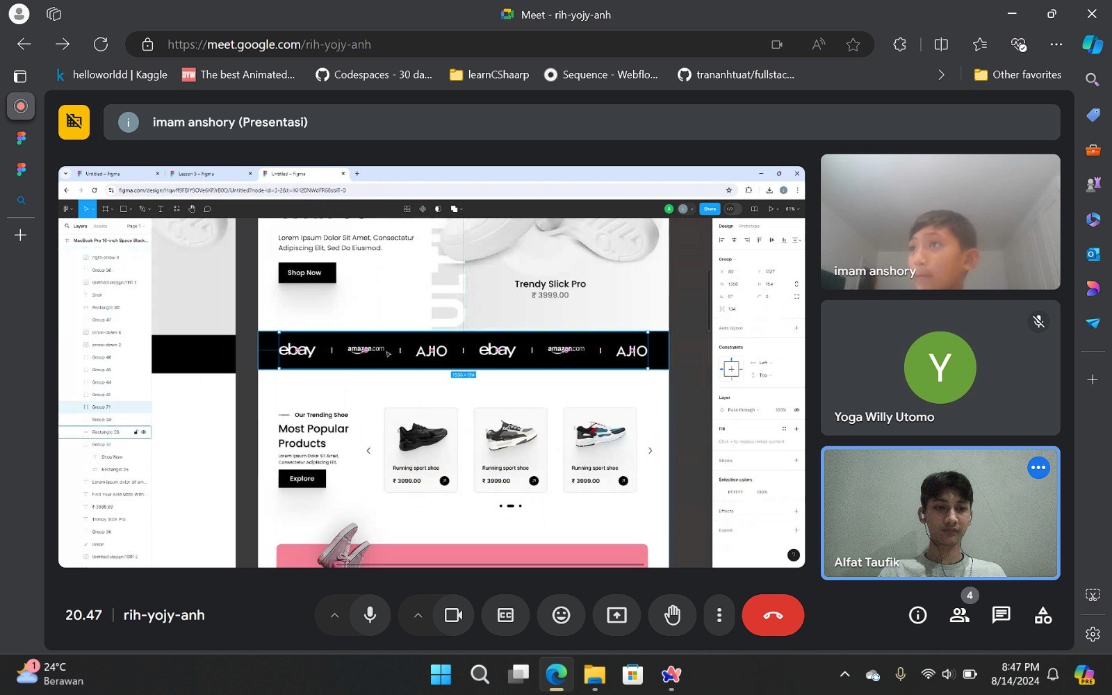The image size is (1112, 695).
Task: Switch to the first Figma vertical tab
Action: 21,138
